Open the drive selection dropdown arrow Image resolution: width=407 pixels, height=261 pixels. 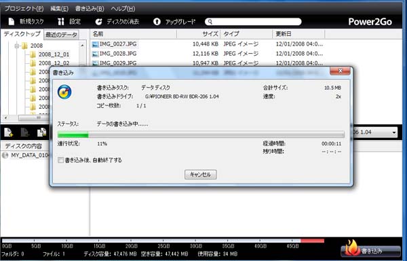coord(393,133)
